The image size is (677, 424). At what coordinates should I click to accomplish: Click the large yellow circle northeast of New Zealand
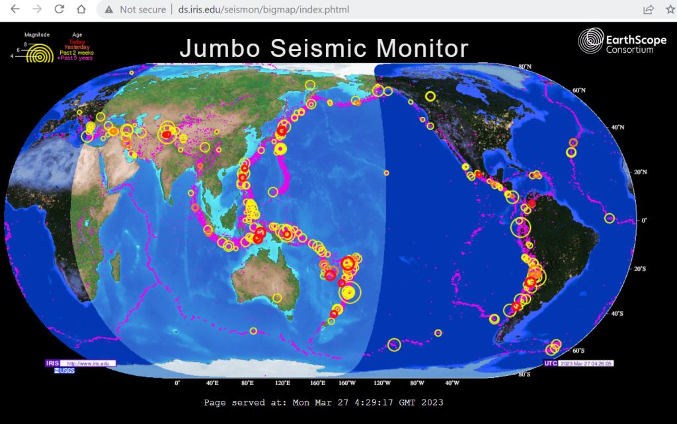click(350, 292)
